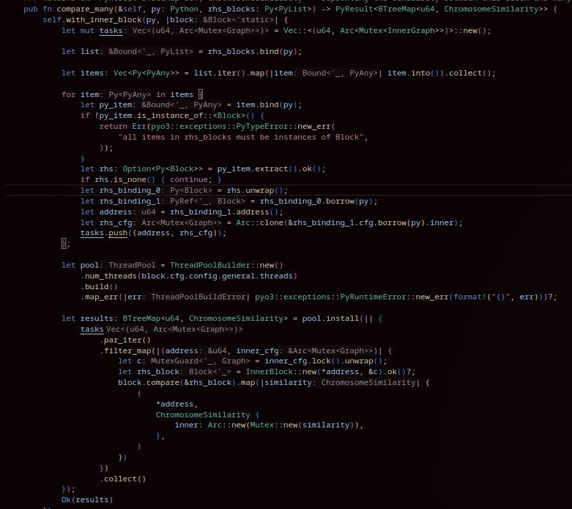Click .filter_map call

tap(126, 351)
